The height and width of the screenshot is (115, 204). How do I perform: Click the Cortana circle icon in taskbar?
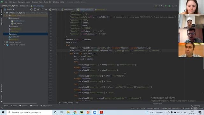pos(55,112)
